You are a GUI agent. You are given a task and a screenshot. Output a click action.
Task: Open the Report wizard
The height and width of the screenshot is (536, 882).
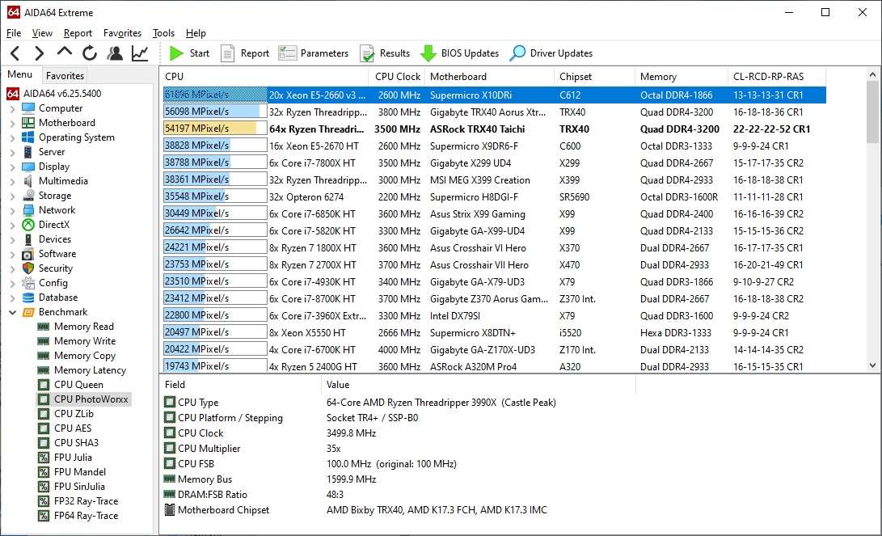coord(245,53)
